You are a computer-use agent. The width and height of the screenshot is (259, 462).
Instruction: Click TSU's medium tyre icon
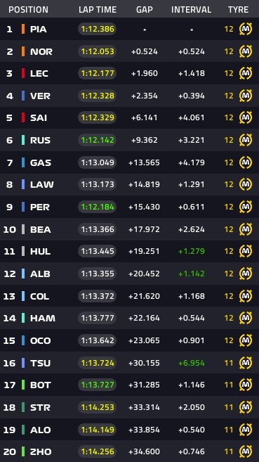[246, 363]
